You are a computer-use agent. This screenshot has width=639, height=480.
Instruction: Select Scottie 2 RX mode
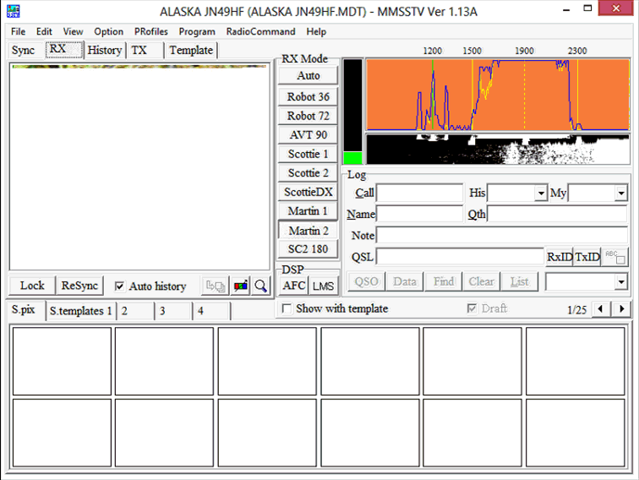[308, 172]
